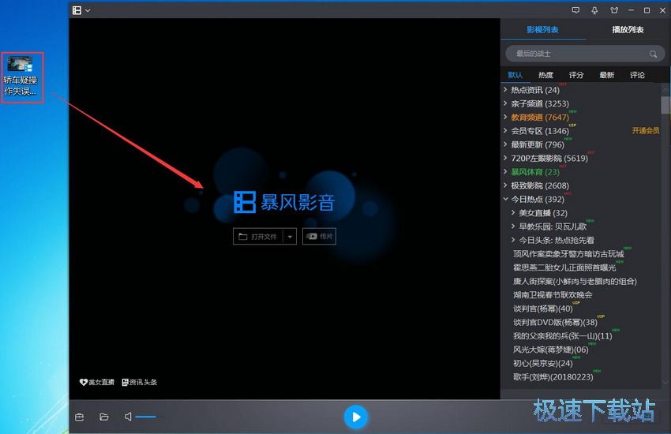This screenshot has width=671, height=434.
Task: Open the dropdown arrow next to 打开文件
Action: pyautogui.click(x=290, y=237)
